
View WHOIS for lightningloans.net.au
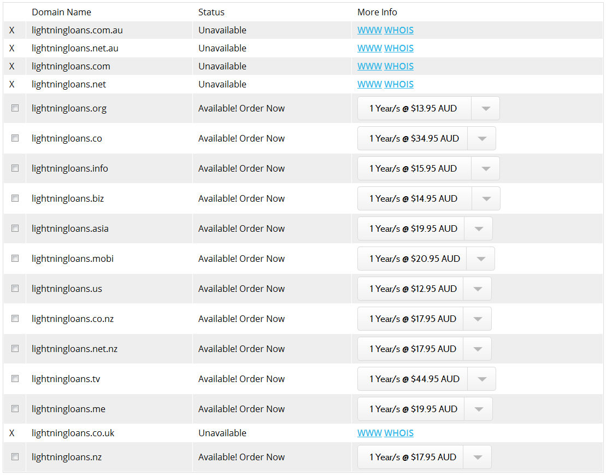click(x=399, y=48)
